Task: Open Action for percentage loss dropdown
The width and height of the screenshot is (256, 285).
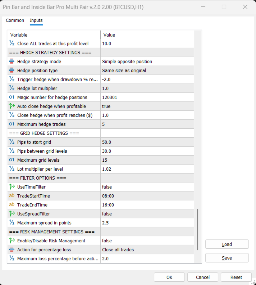Action: pos(147,250)
